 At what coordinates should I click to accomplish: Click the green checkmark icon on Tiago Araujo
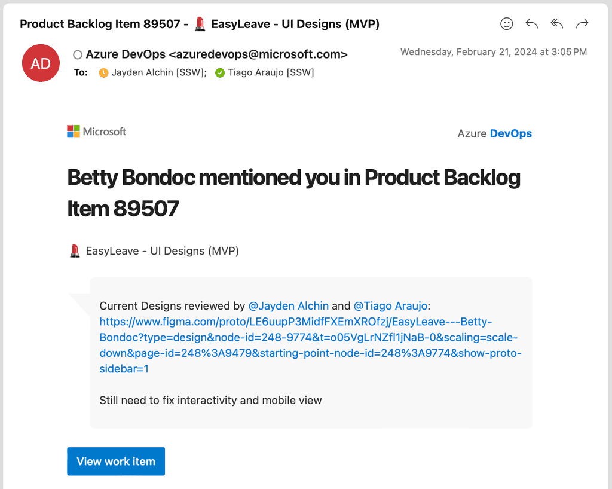pos(219,72)
